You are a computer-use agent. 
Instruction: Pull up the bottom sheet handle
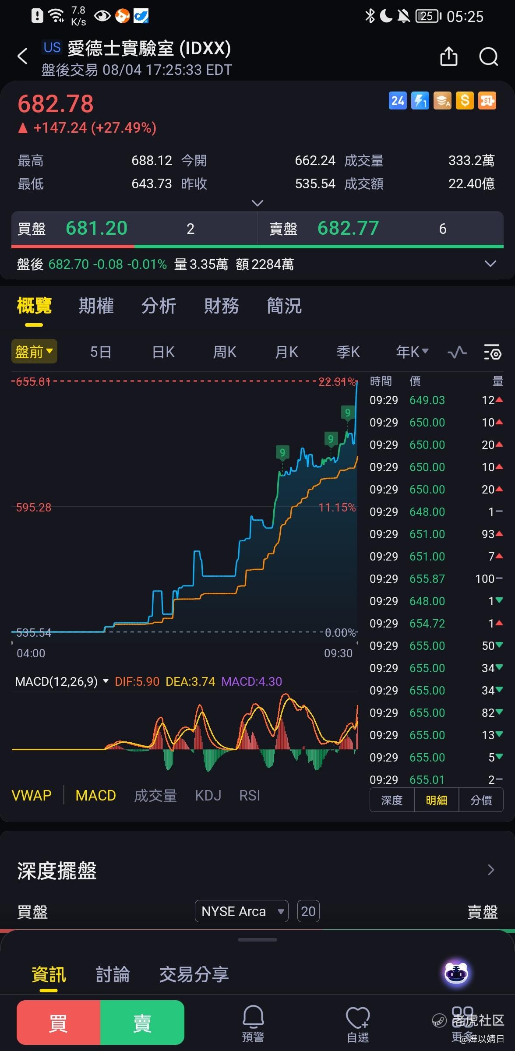coord(257,940)
